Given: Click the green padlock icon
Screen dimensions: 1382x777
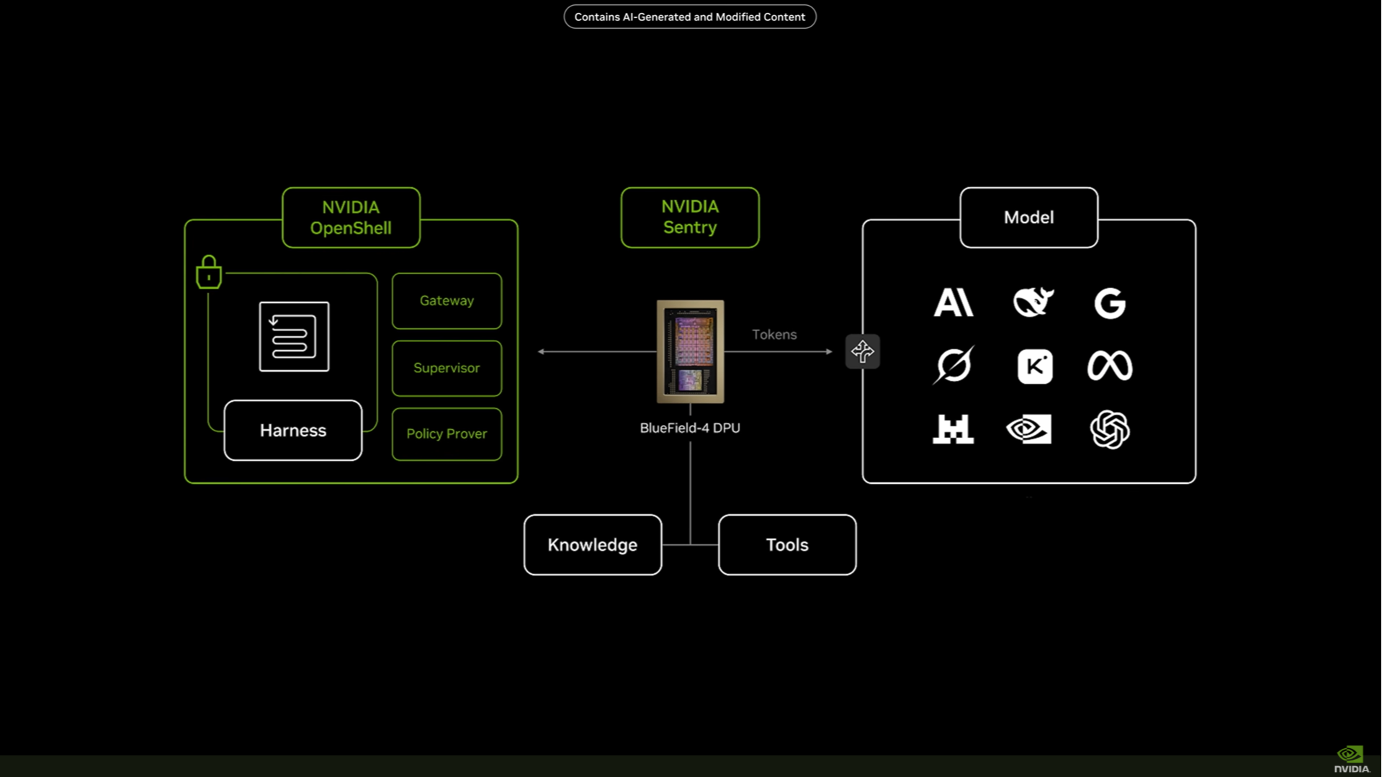Looking at the screenshot, I should (x=209, y=272).
